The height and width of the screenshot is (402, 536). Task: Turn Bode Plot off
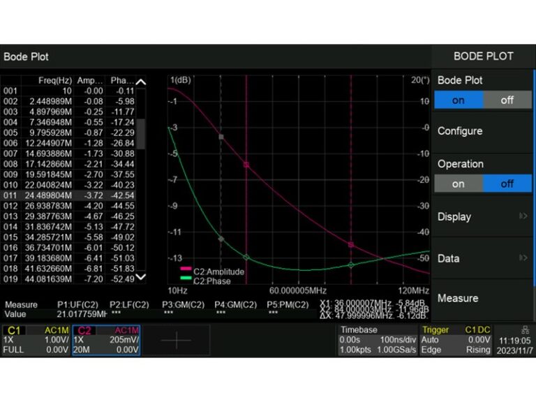point(507,100)
